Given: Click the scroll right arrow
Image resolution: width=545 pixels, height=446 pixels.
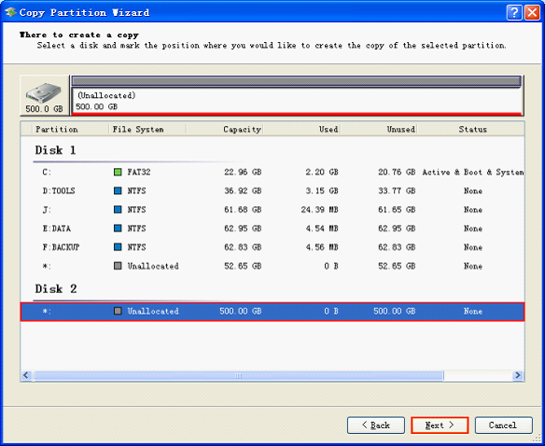Looking at the screenshot, I should coord(518,375).
